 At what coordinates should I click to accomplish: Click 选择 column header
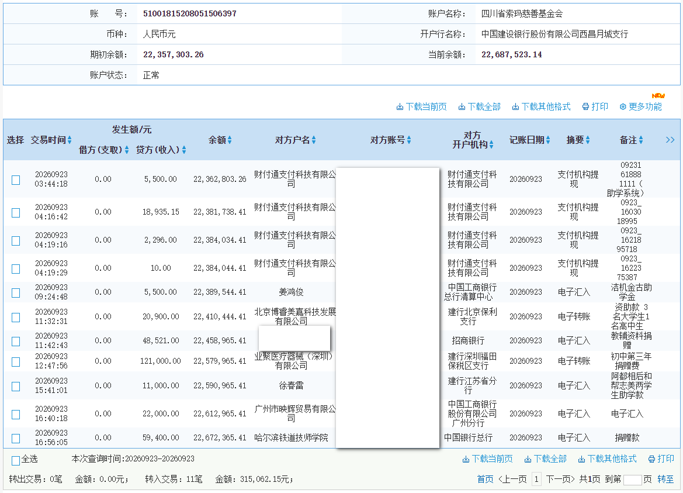(15, 140)
